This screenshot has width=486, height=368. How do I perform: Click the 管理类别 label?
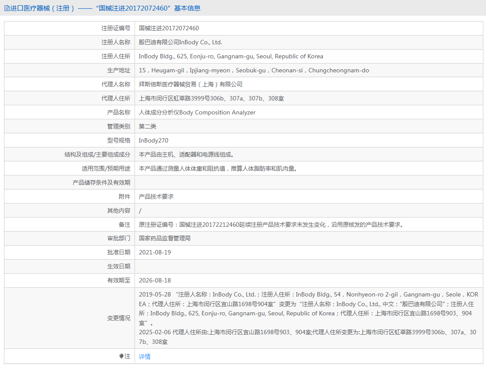click(x=119, y=127)
